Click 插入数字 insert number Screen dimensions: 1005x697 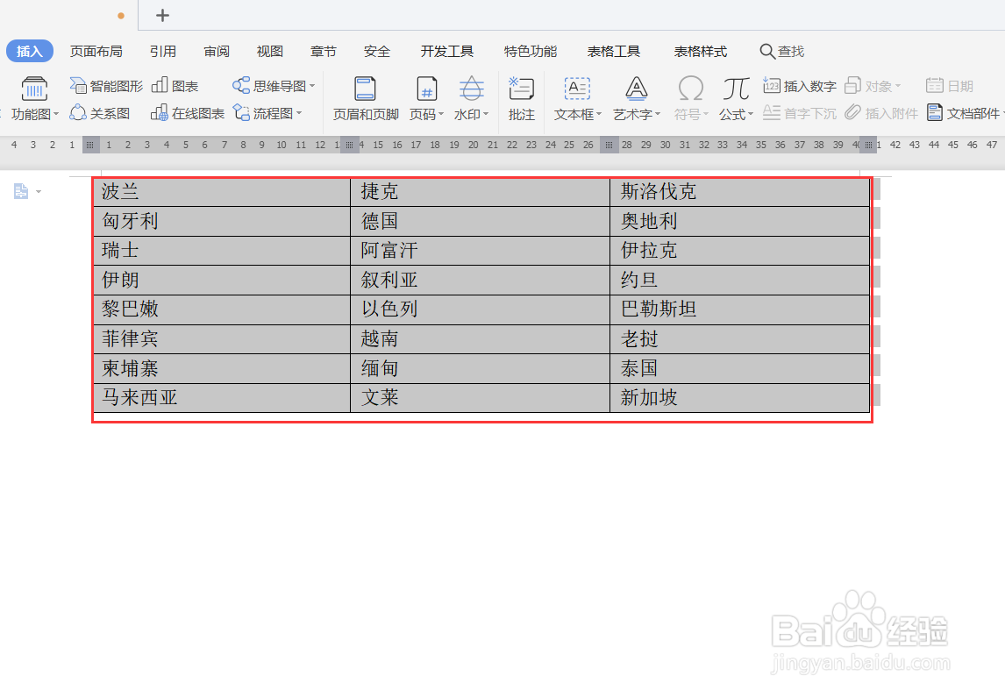800,86
